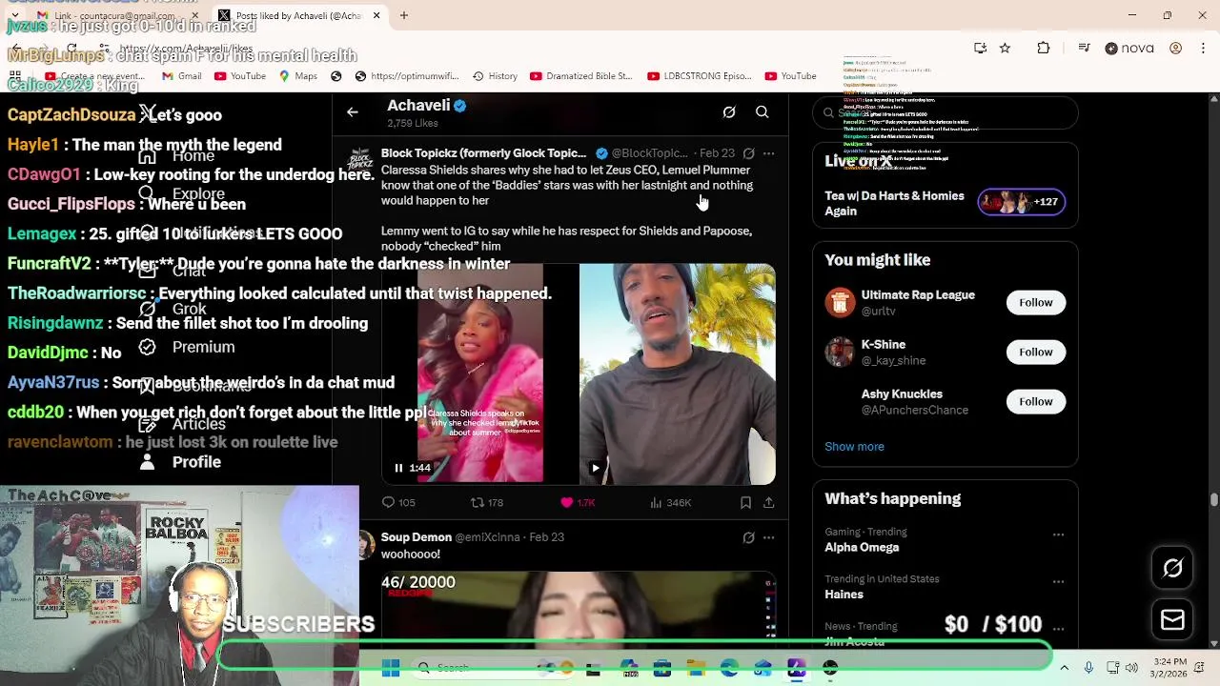The image size is (1220, 686).
Task: Click the blue verified badge beside Achaveli
Action: (460, 106)
